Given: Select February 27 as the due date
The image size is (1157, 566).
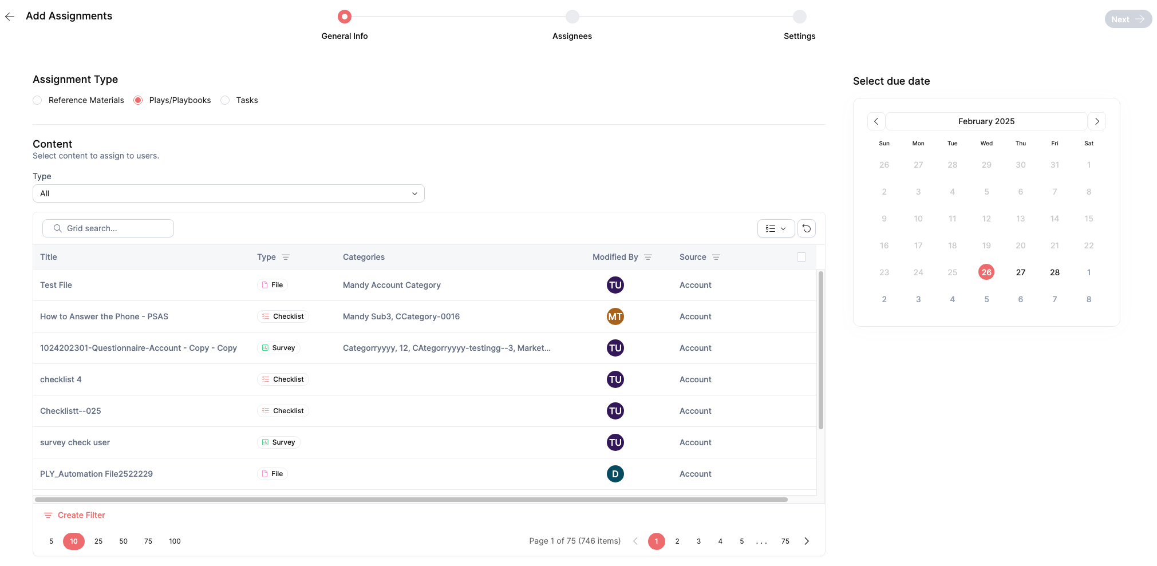Looking at the screenshot, I should 1021,272.
